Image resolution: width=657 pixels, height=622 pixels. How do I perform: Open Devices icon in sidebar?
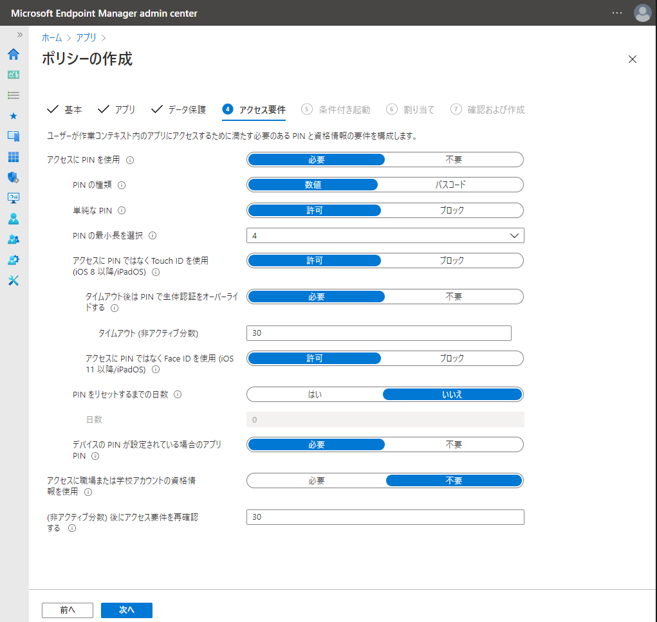[14, 136]
